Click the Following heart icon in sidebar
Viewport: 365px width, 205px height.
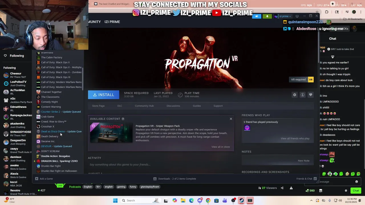tap(5, 56)
